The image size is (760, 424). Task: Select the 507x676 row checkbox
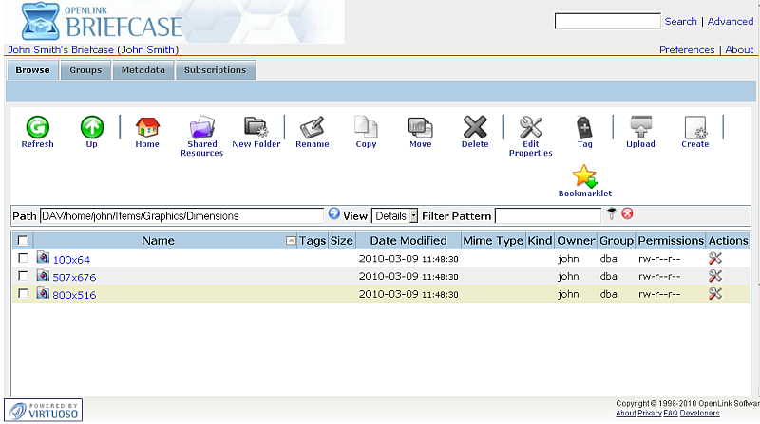[23, 276]
